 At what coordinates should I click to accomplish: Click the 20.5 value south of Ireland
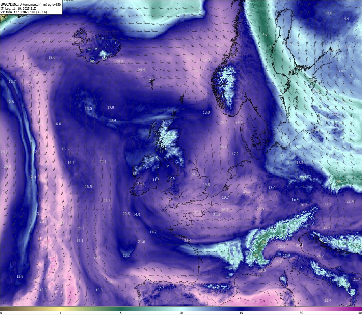(126, 214)
